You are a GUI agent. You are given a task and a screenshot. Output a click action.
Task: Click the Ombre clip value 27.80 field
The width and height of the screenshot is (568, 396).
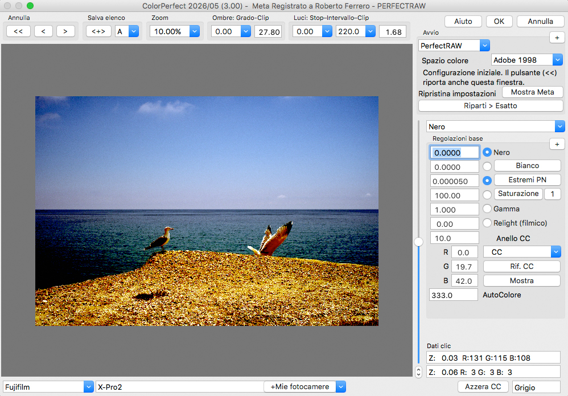269,32
